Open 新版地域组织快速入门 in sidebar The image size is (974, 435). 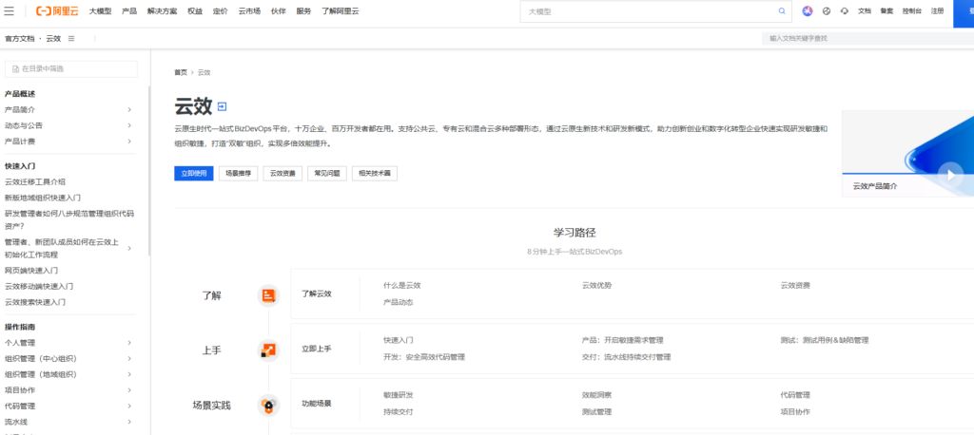pyautogui.click(x=43, y=198)
